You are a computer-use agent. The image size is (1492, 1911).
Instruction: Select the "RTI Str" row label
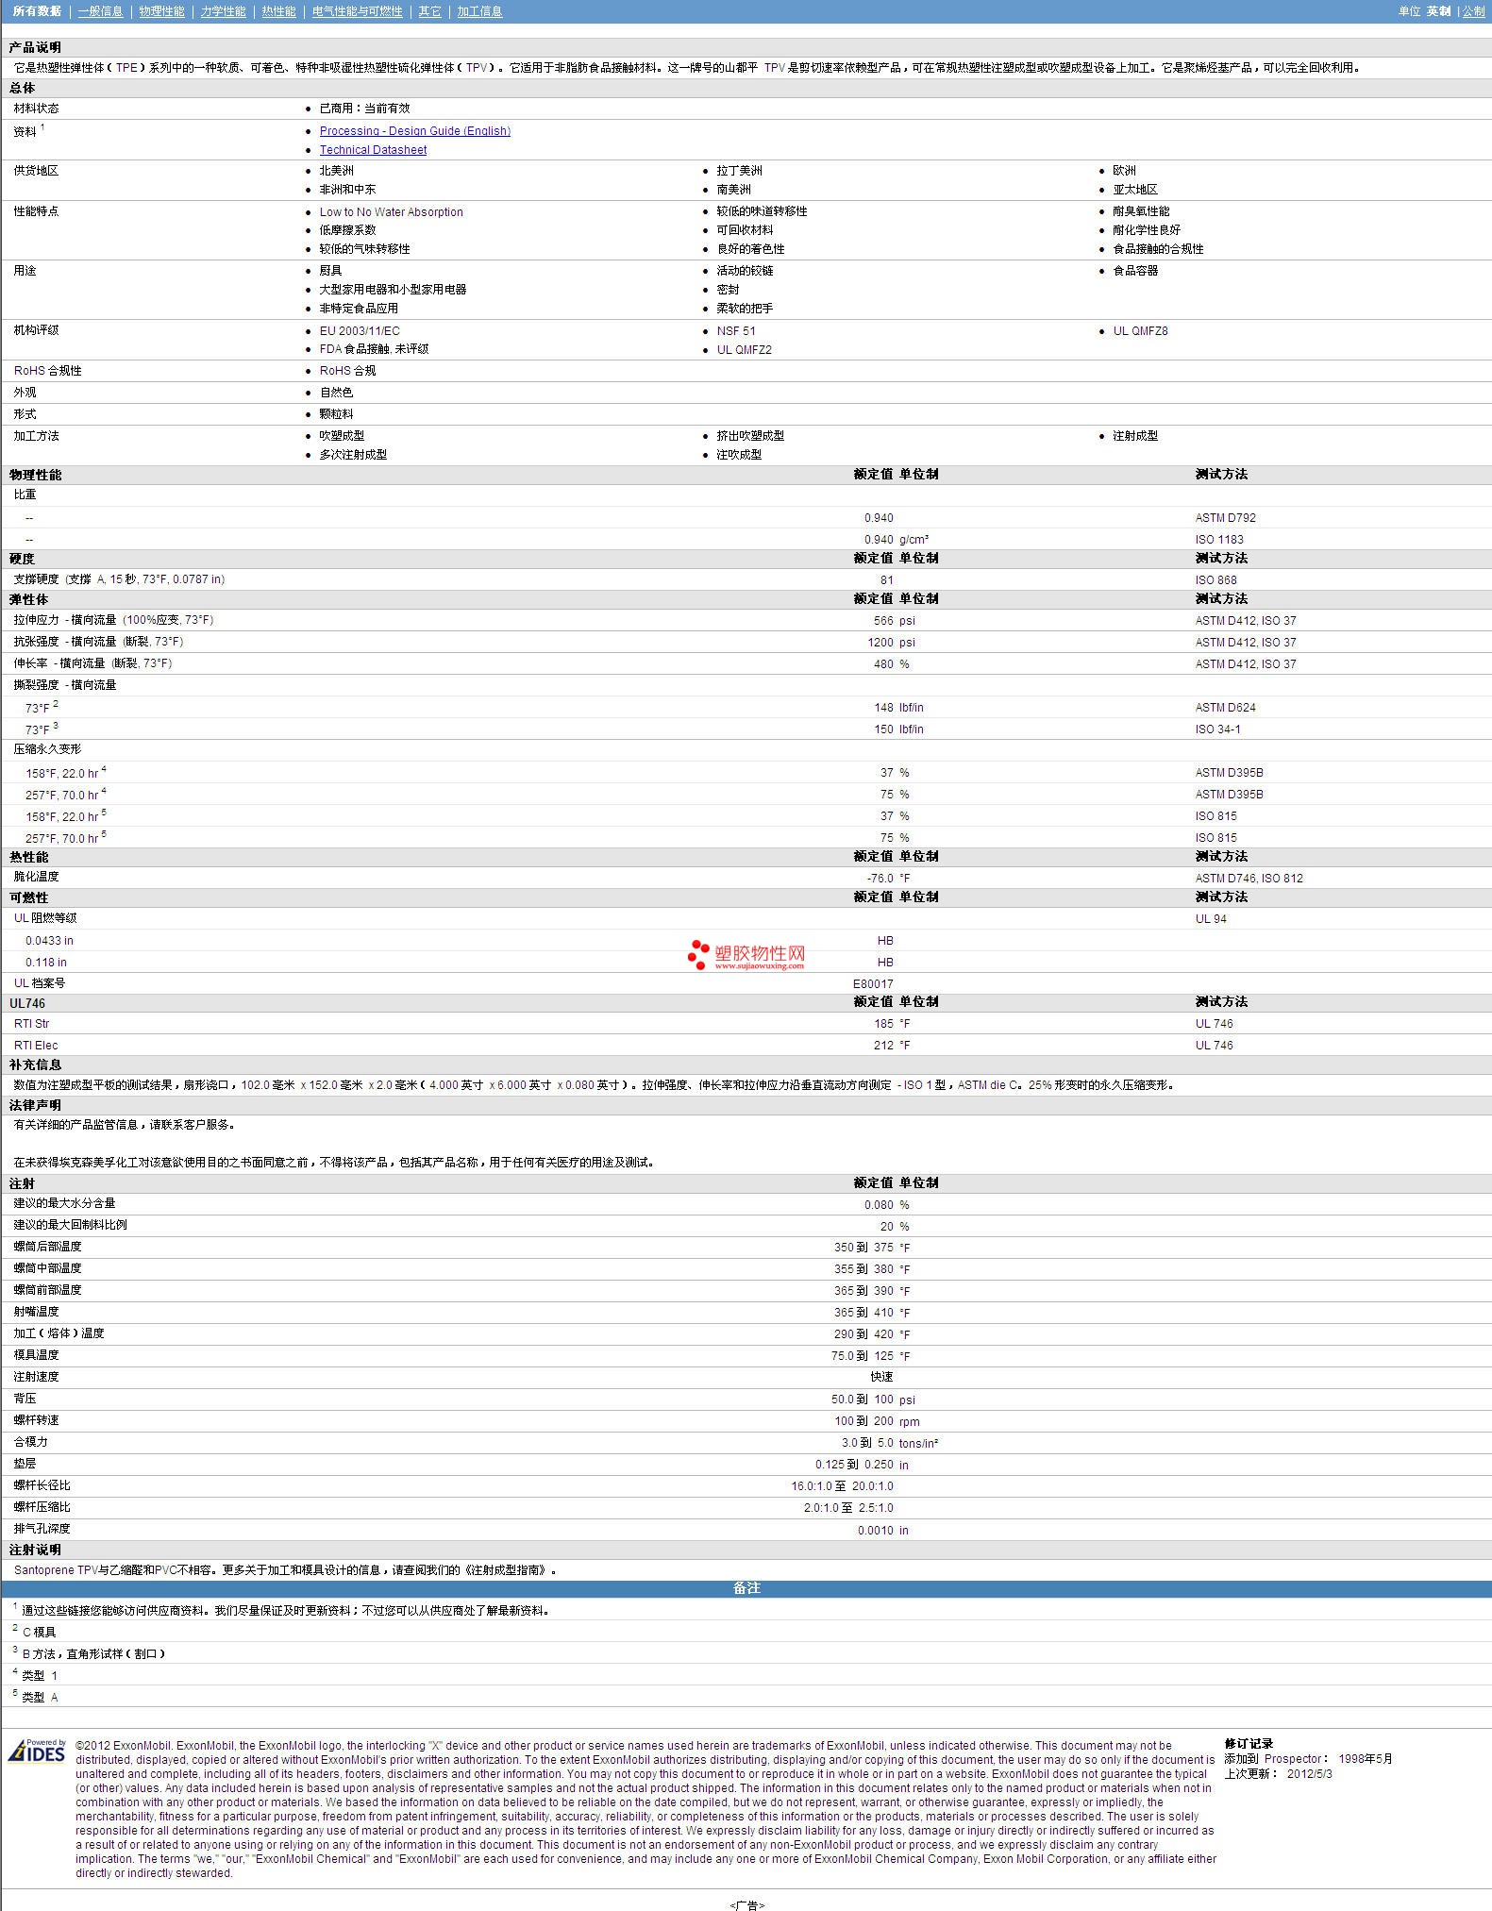pyautogui.click(x=31, y=1024)
